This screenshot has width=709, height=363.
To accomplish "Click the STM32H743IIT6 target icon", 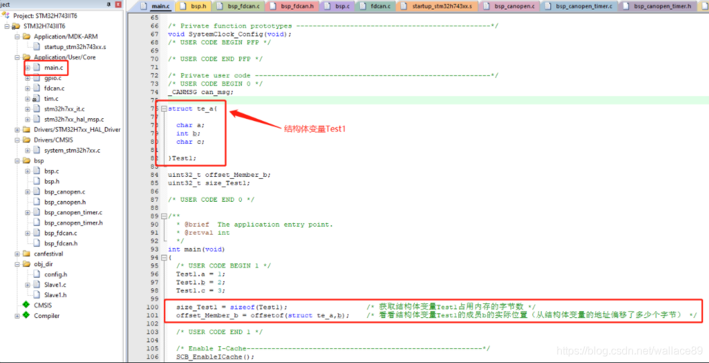I will coord(16,26).
